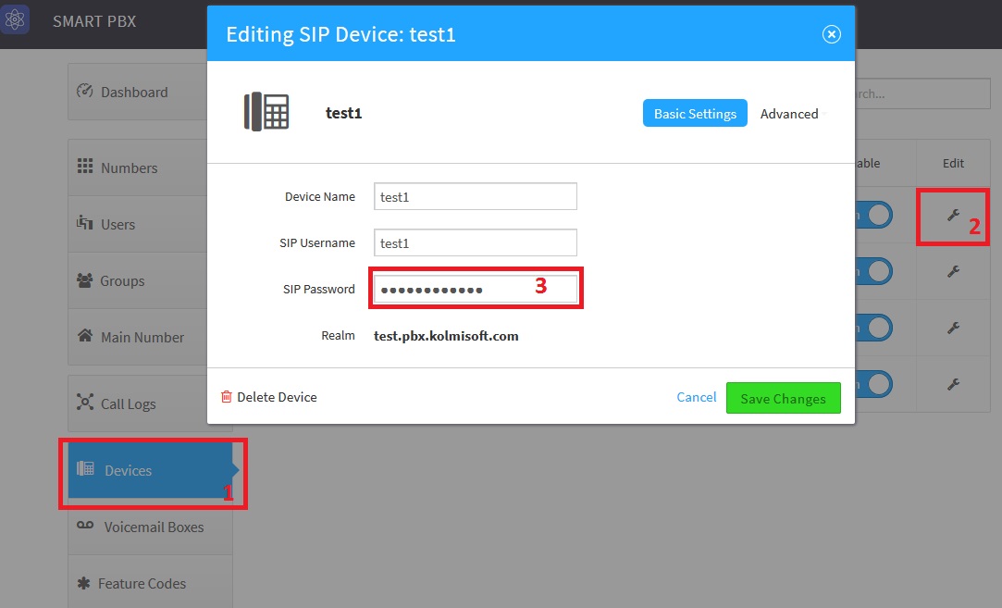Switch to the Advanced tab
Image resolution: width=1002 pixels, height=608 pixels.
click(x=788, y=114)
